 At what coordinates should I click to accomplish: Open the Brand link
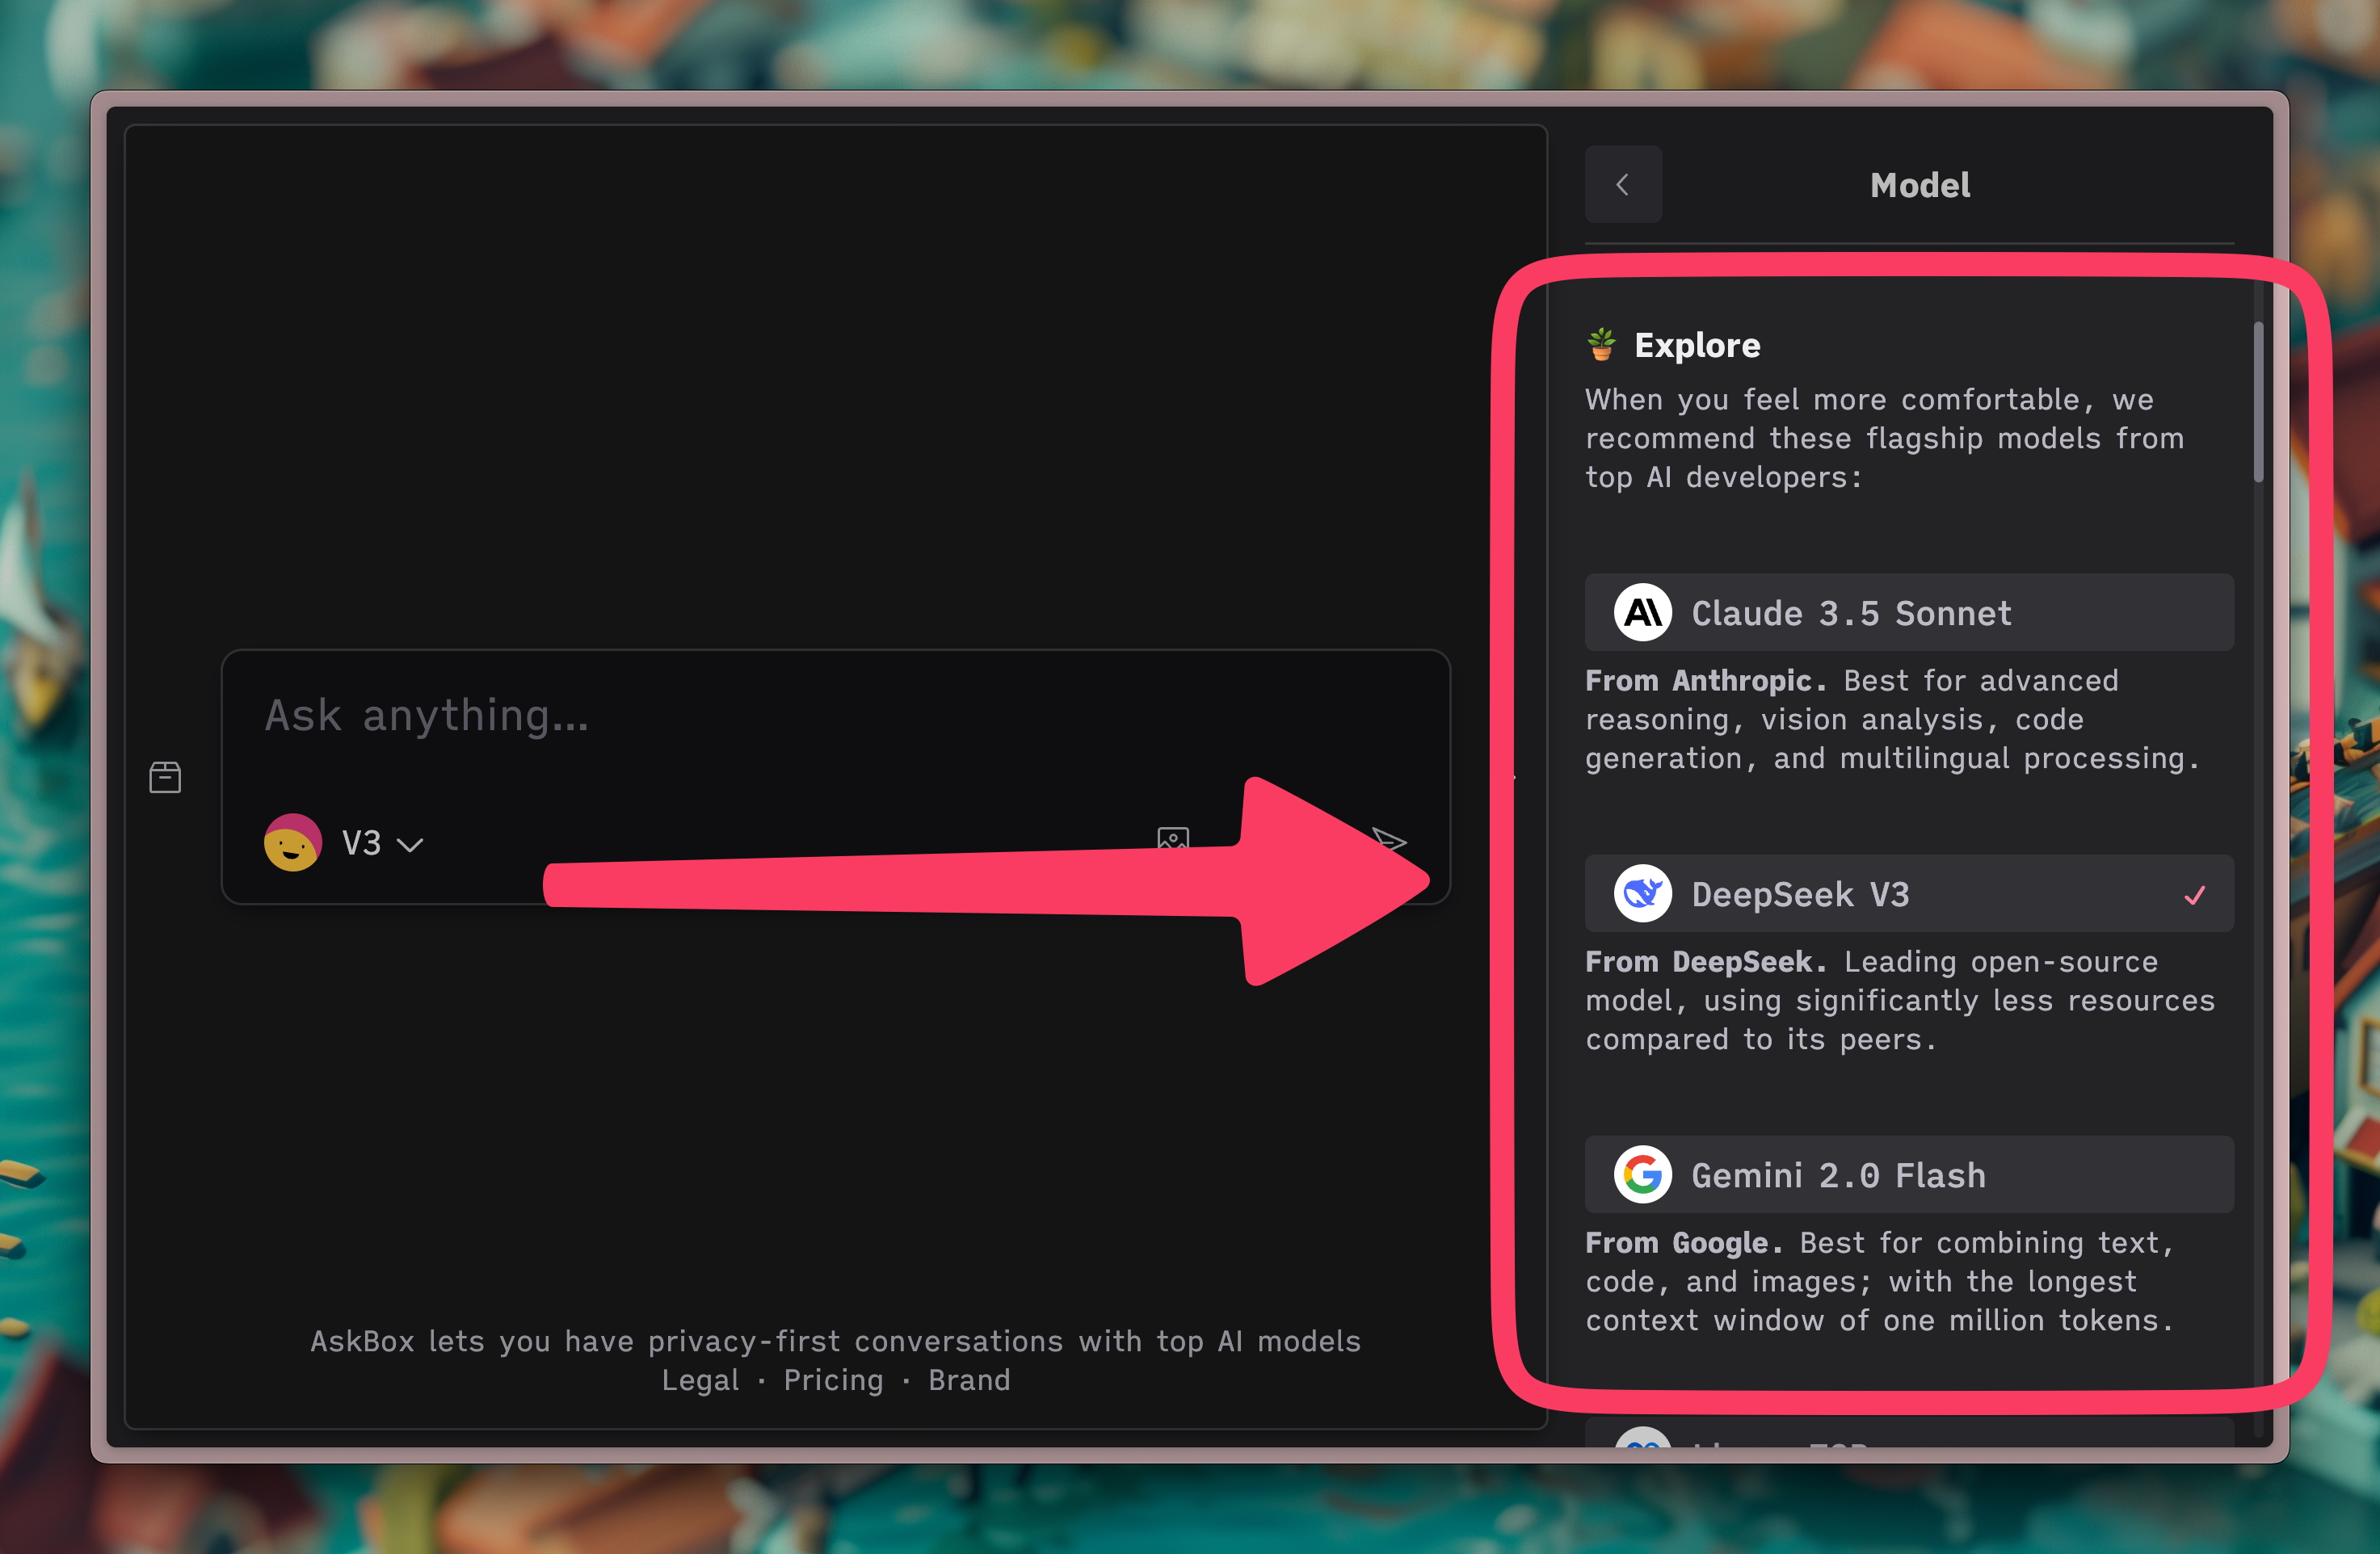[969, 1380]
